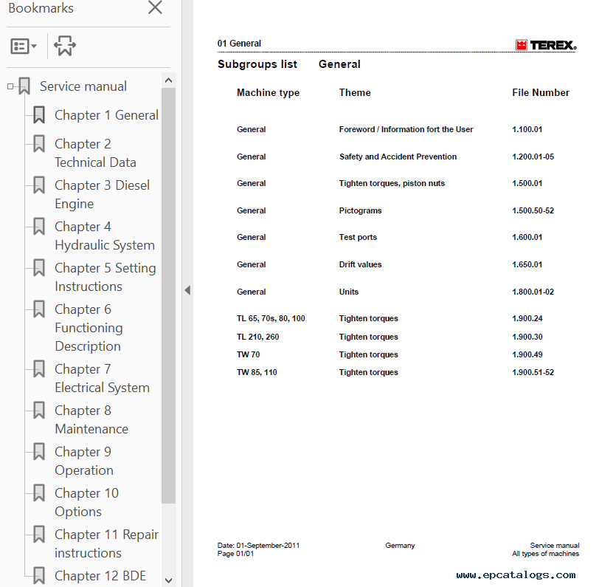
Task: Click the bookmark icon beside Chapter 10
Action: [x=38, y=493]
